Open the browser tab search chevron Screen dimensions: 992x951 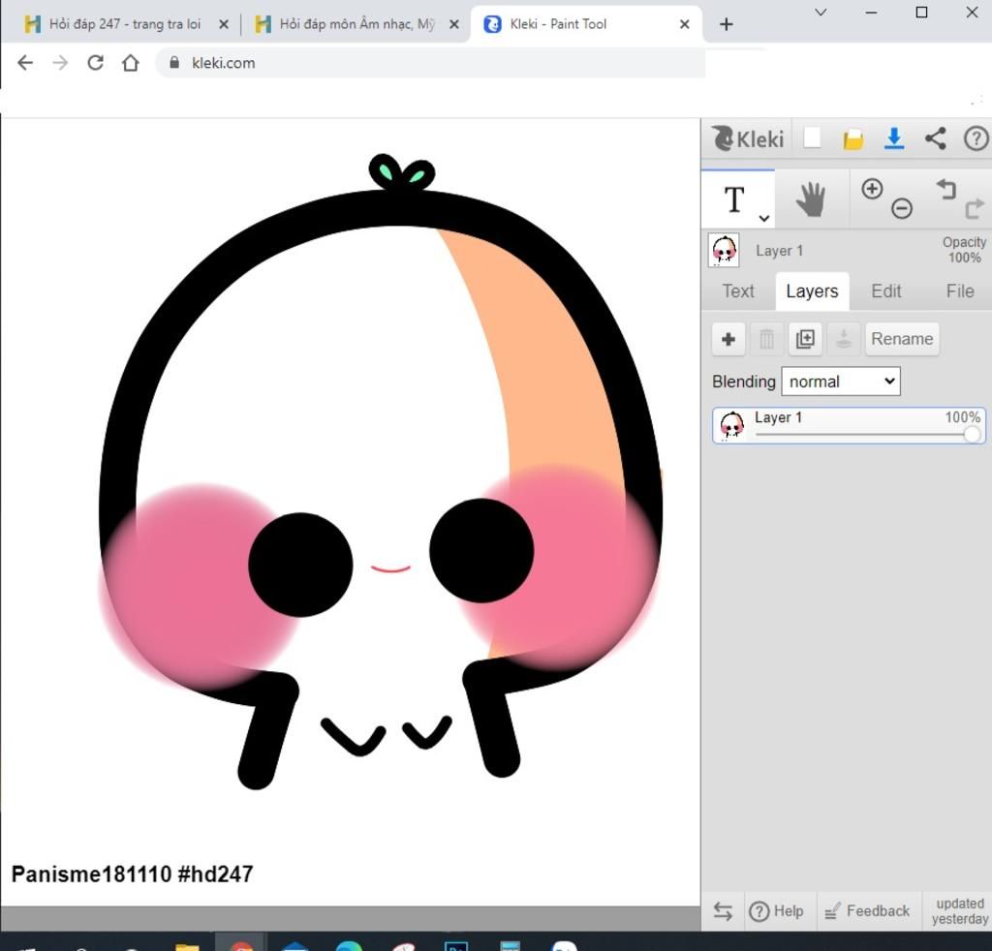(821, 12)
